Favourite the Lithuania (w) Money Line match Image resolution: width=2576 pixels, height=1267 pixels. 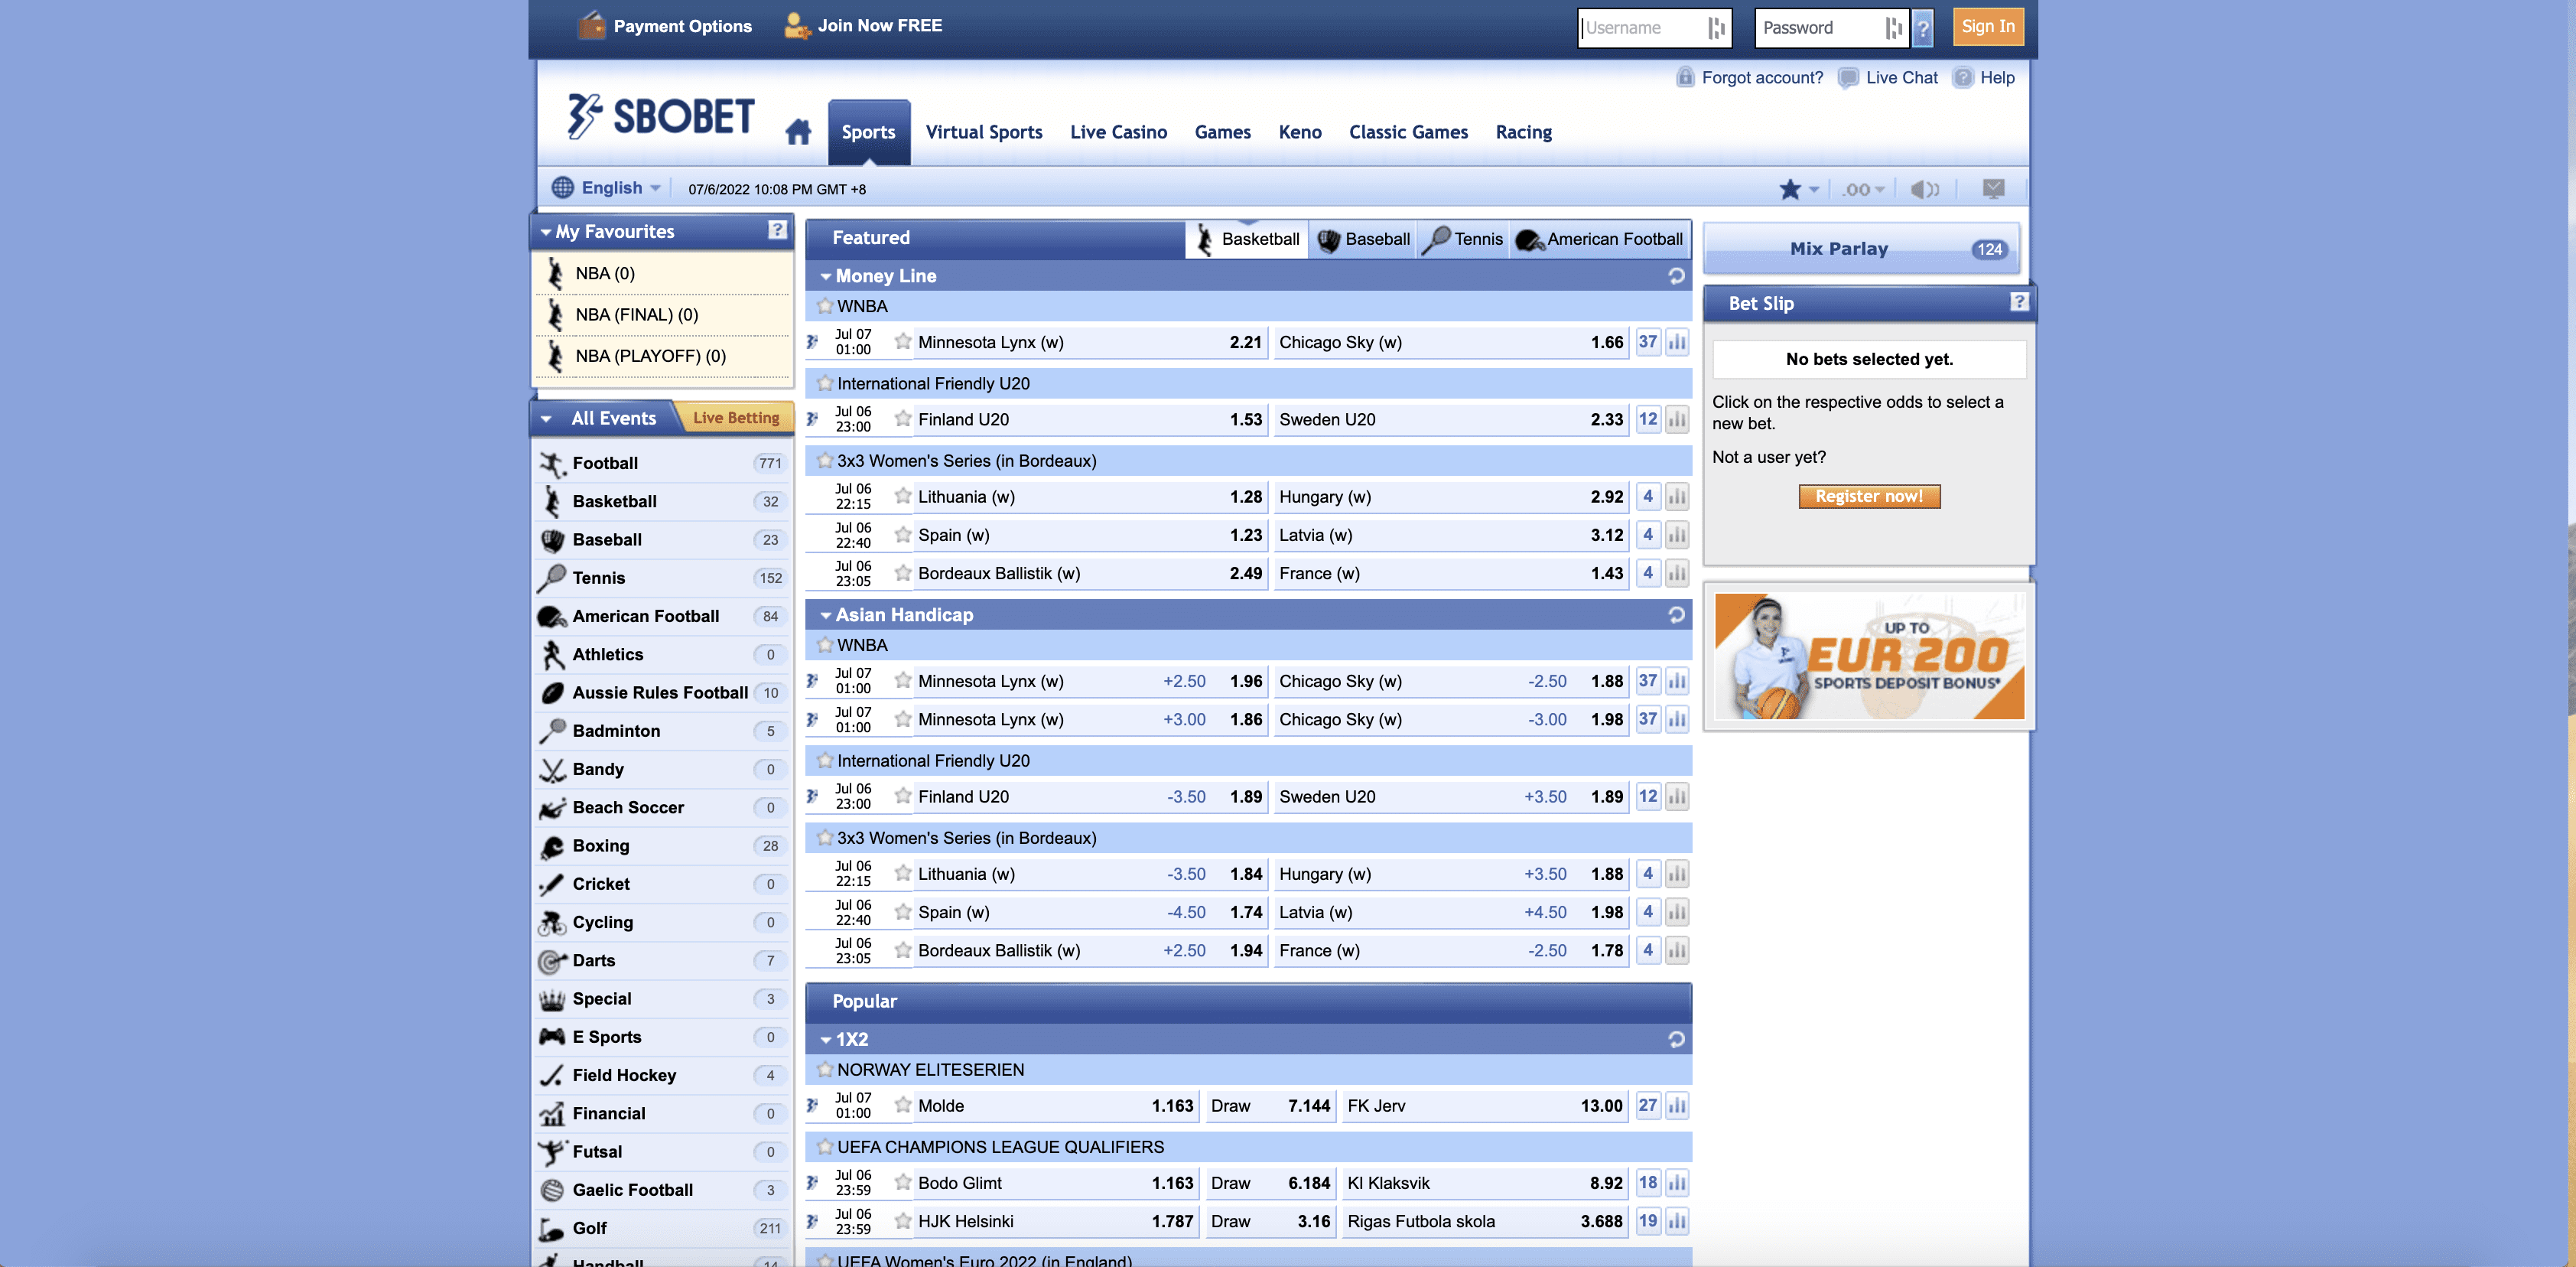pyautogui.click(x=903, y=496)
